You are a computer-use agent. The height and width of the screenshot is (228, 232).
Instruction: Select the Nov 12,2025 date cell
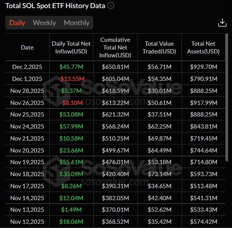[x=27, y=222]
